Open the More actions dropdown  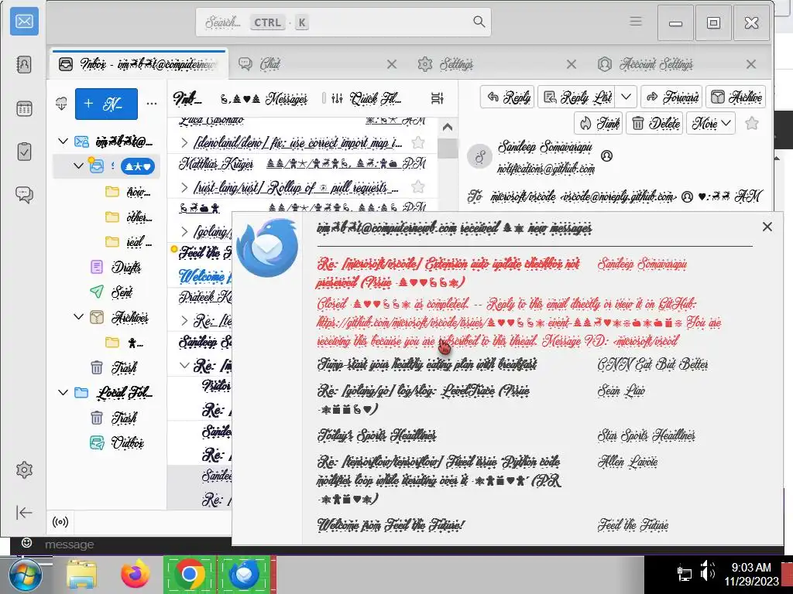coord(711,123)
